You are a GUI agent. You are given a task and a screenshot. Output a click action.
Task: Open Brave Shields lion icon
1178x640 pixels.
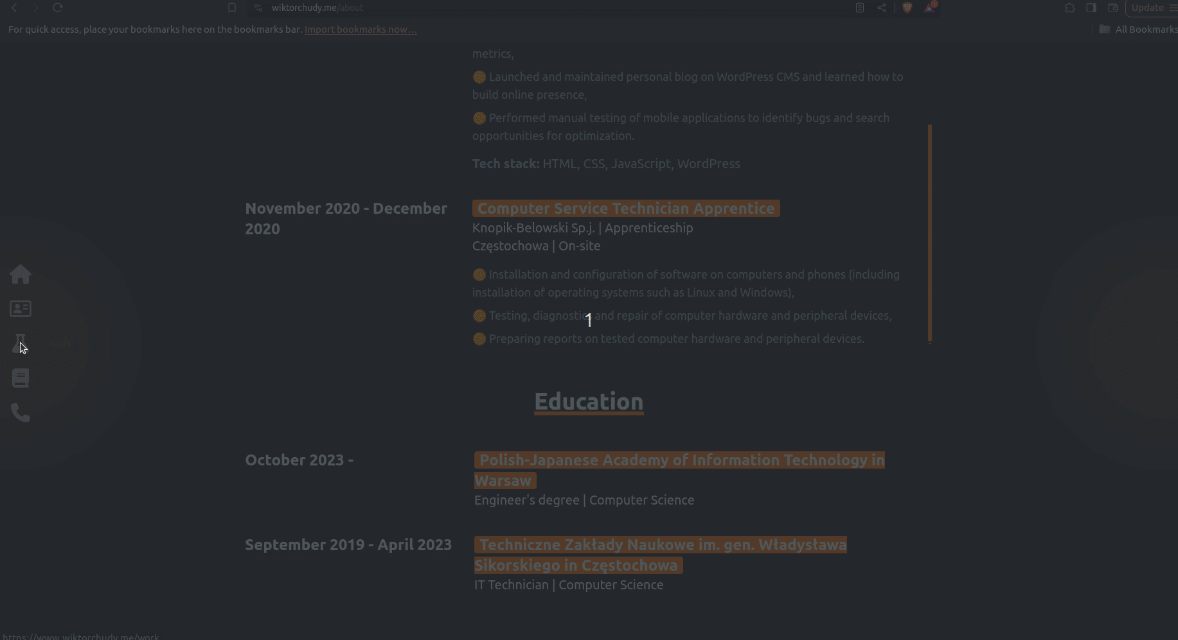[907, 8]
